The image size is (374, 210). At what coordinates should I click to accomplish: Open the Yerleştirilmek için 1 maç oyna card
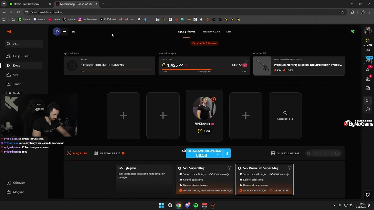pos(110,65)
